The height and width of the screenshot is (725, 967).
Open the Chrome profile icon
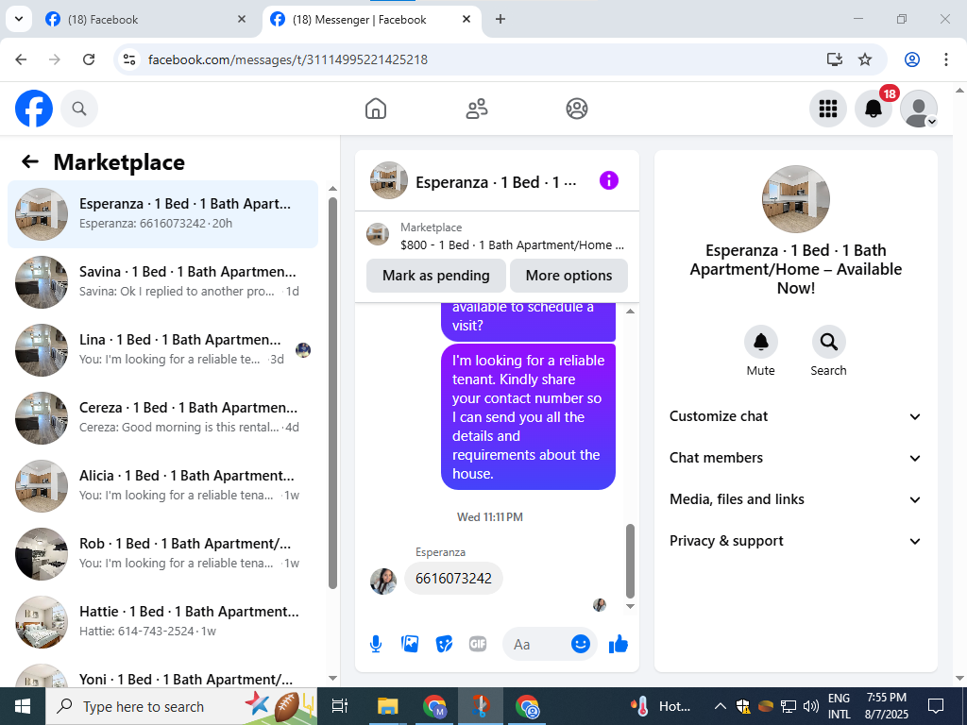912,59
